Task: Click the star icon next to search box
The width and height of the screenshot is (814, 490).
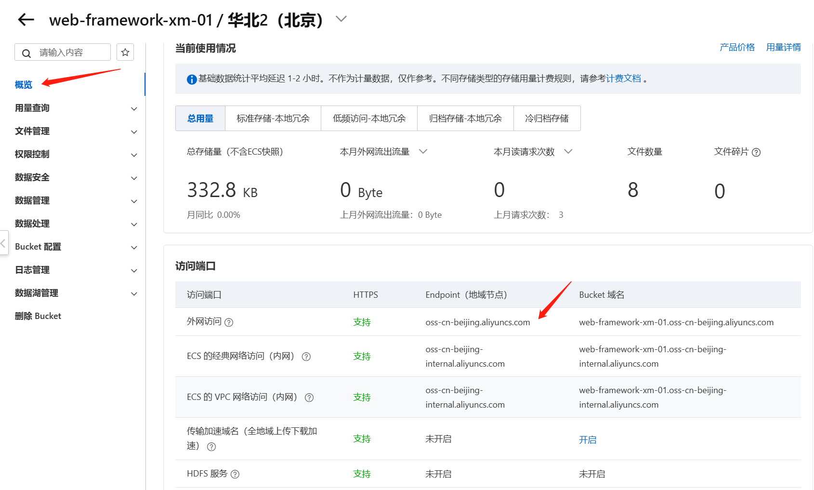Action: (125, 52)
